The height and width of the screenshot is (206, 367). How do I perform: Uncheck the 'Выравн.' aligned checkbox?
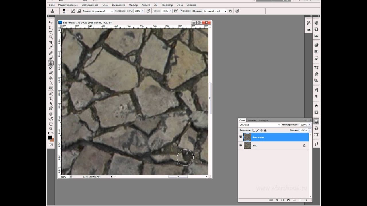coord(181,11)
